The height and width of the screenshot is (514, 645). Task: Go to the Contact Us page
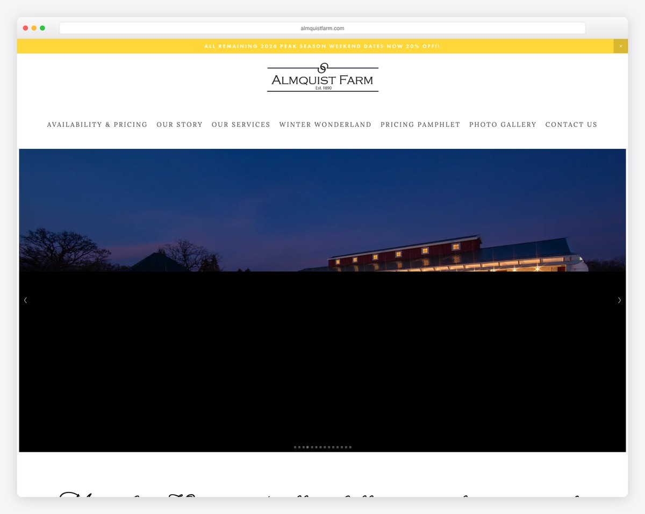pos(571,124)
